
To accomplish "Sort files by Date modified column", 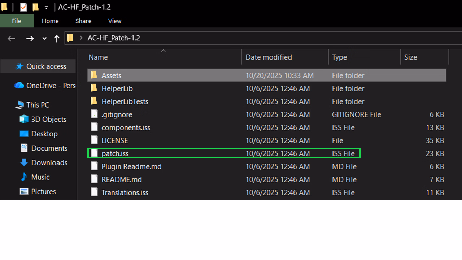I will (269, 57).
